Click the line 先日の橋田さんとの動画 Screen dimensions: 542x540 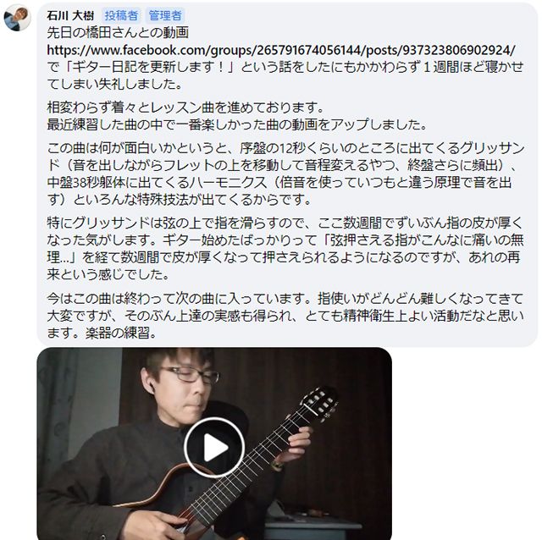click(118, 33)
